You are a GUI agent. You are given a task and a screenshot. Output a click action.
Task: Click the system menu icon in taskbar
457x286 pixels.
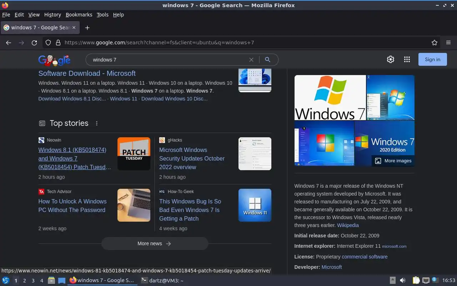pyautogui.click(x=6, y=281)
